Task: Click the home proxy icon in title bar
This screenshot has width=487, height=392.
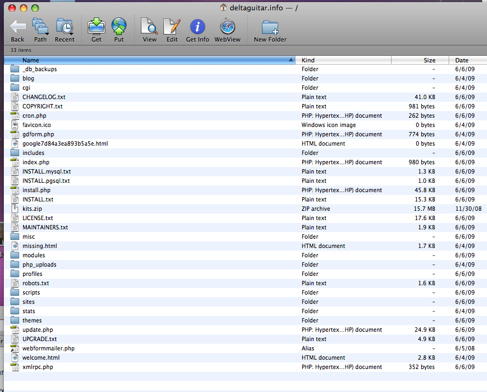Action: tap(223, 7)
